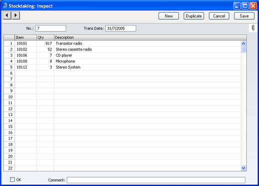Click the scroll down arrow in item grid

click(243, 168)
